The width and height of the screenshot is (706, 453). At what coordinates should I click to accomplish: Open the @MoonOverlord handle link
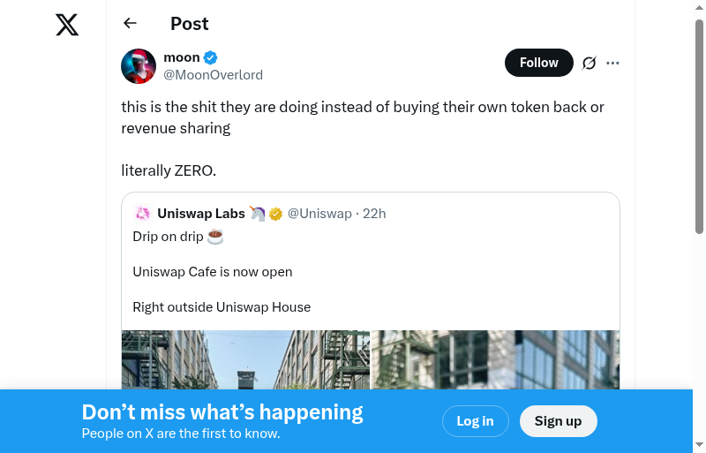[x=213, y=75]
